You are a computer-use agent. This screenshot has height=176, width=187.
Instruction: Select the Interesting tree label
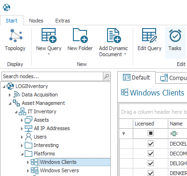(x=46, y=145)
